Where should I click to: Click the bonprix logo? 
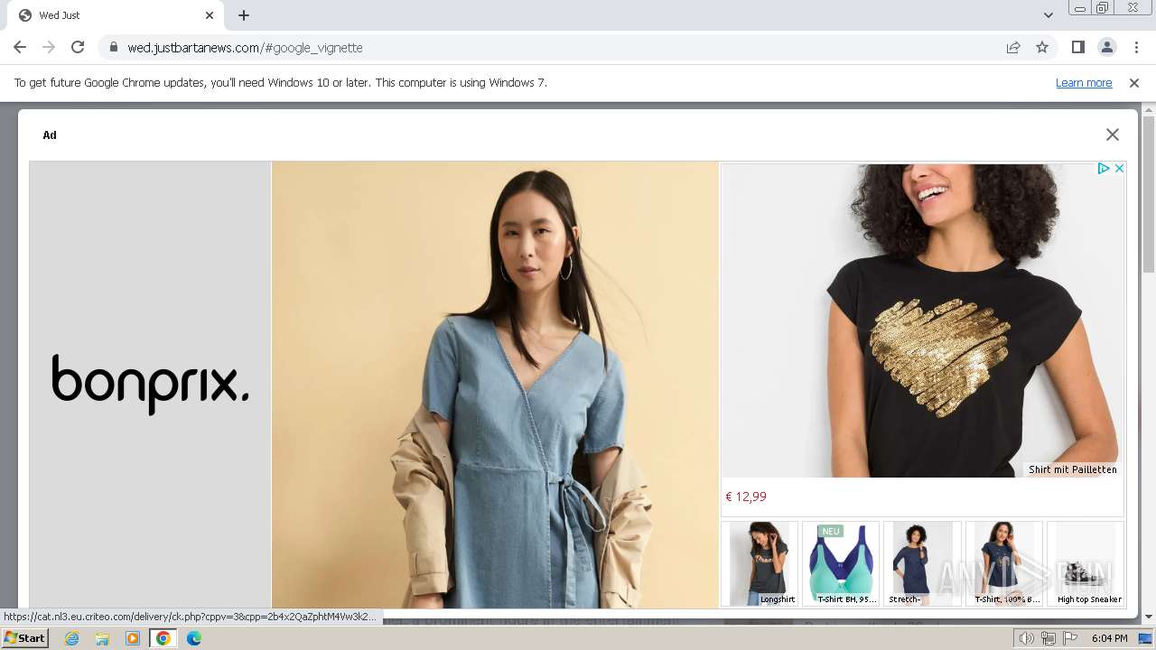coord(150,384)
